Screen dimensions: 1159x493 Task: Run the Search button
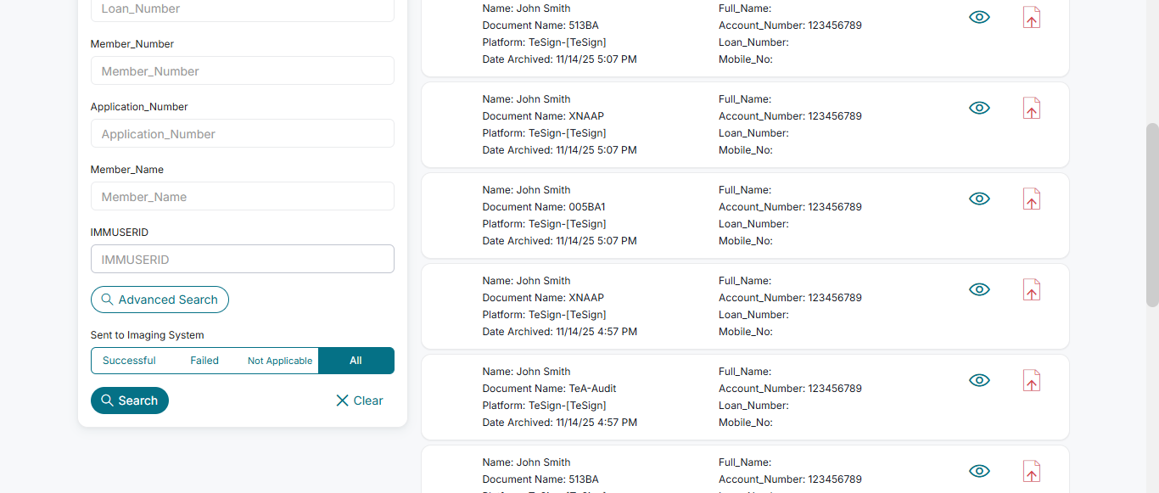click(x=130, y=401)
